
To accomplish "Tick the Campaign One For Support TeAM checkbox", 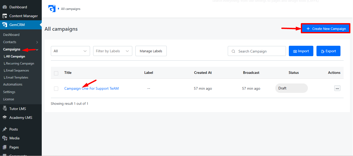I will [x=56, y=89].
